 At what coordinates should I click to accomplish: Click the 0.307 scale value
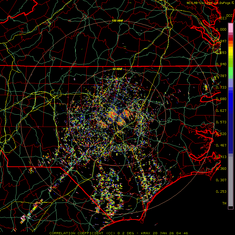(x=221, y=180)
